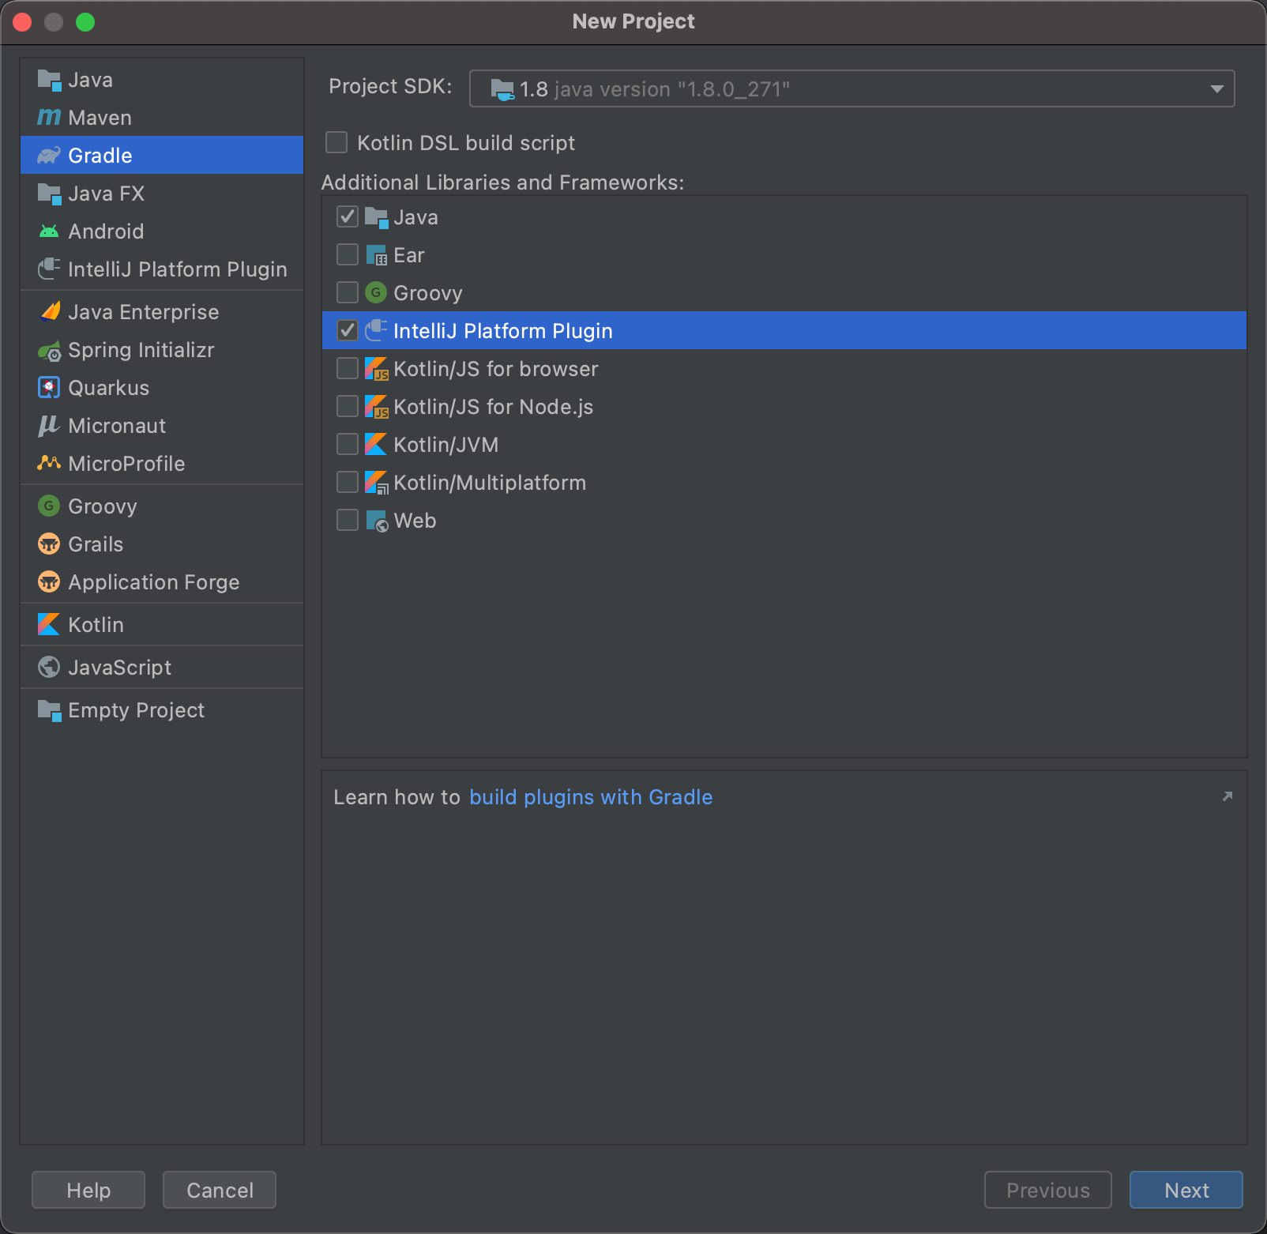Click the Spring Initializr leaf icon
1267x1234 pixels.
coord(49,350)
